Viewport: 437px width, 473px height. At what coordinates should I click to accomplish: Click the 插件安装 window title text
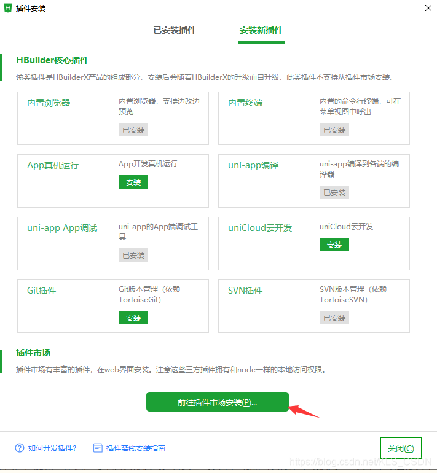click(31, 9)
